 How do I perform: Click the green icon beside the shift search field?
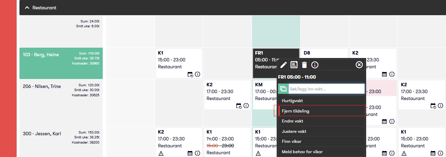click(x=283, y=89)
